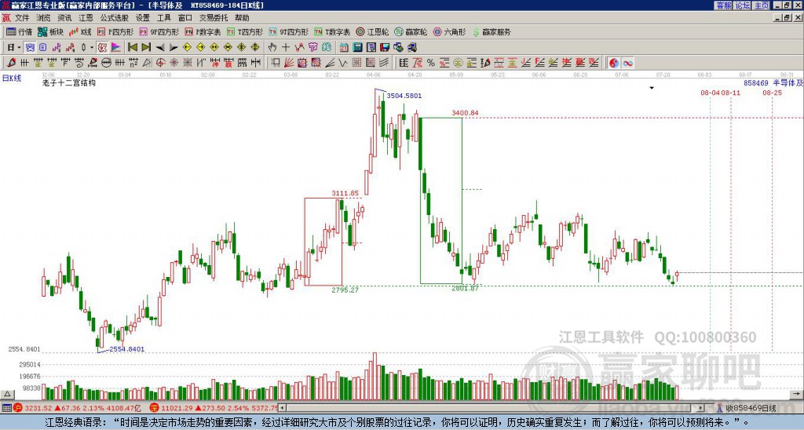The height and width of the screenshot is (430, 804).
Task: Toggle the infinity loop icon
Action: point(627,63)
